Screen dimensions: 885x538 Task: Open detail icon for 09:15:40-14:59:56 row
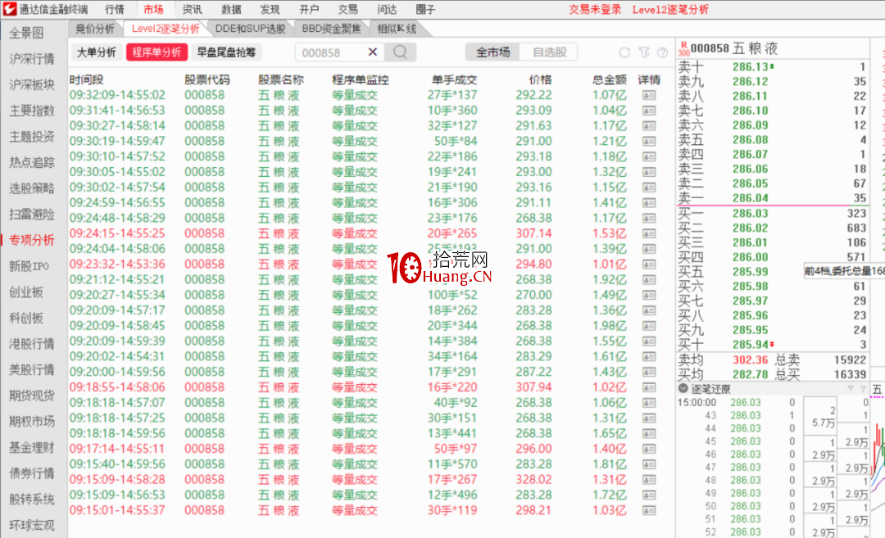pyautogui.click(x=649, y=464)
